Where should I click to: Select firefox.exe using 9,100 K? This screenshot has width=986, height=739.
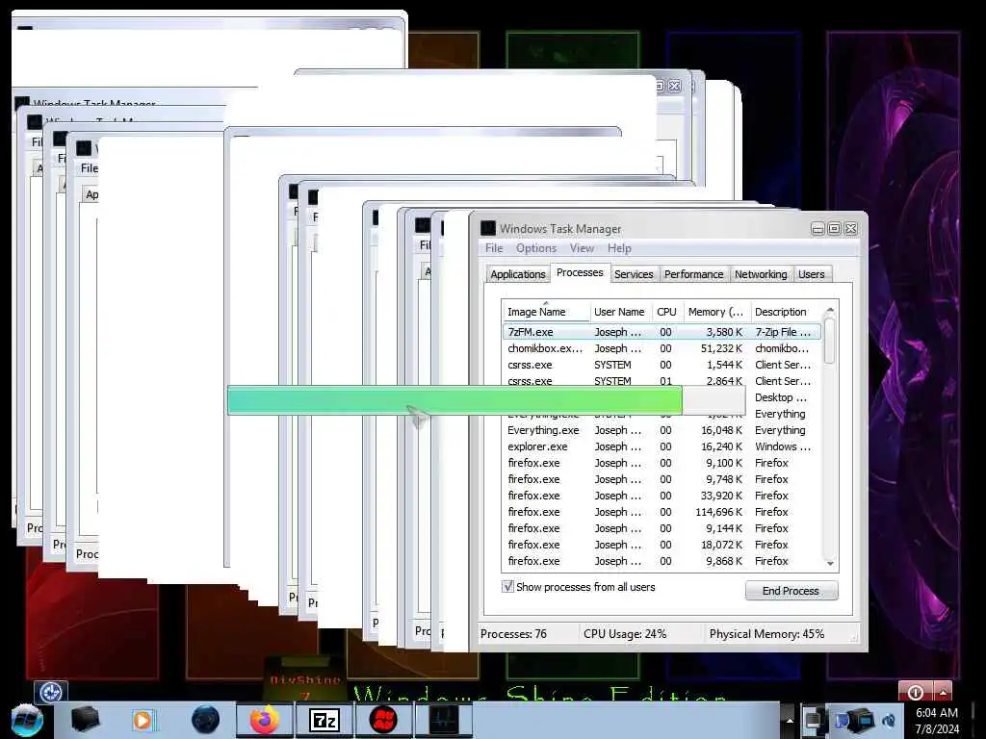click(x=662, y=463)
